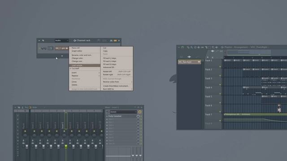The width and height of the screenshot is (287, 161).
Task: Expand the Replace submenu in context menu
Action: tap(85, 76)
